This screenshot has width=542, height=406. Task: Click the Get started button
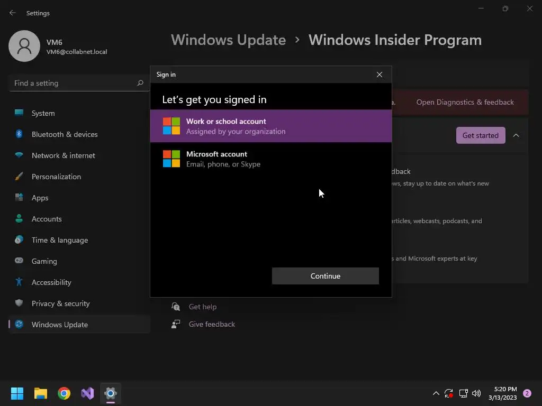click(x=481, y=135)
